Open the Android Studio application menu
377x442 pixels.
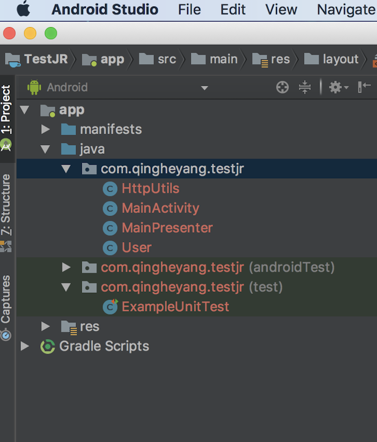(105, 10)
